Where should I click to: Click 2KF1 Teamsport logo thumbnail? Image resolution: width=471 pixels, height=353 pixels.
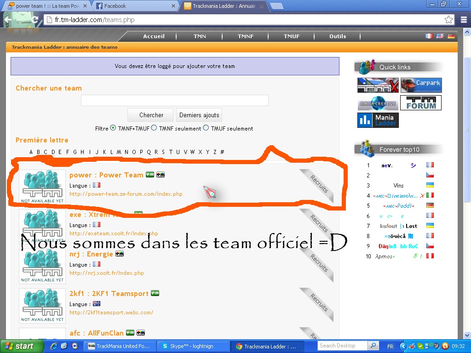click(42, 306)
